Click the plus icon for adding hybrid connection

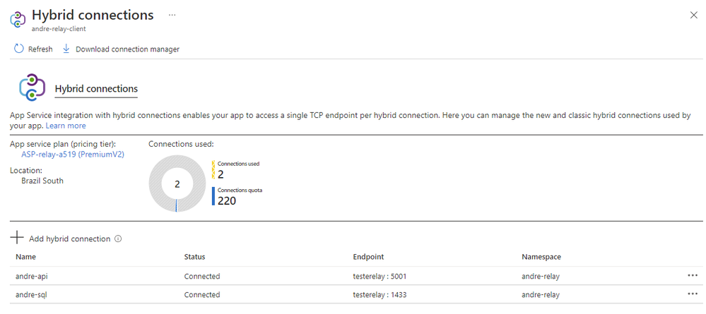pos(18,238)
